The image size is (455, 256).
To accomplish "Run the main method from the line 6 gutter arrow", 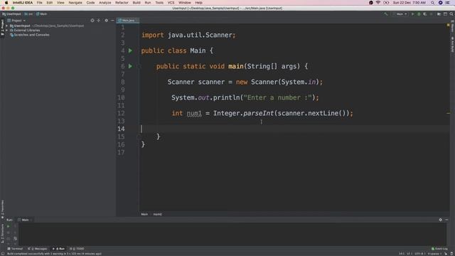I will pyautogui.click(x=130, y=66).
